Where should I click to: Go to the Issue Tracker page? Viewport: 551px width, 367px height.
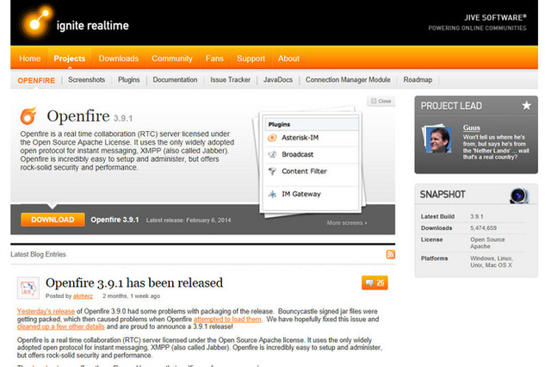pos(230,79)
